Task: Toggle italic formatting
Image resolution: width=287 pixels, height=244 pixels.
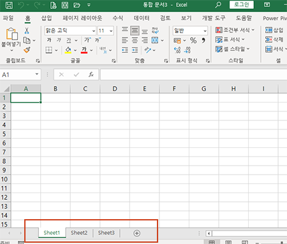Action: [59, 40]
